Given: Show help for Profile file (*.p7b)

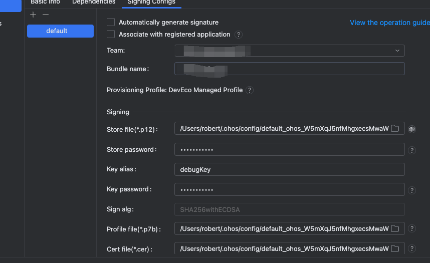Looking at the screenshot, I should coord(411,228).
